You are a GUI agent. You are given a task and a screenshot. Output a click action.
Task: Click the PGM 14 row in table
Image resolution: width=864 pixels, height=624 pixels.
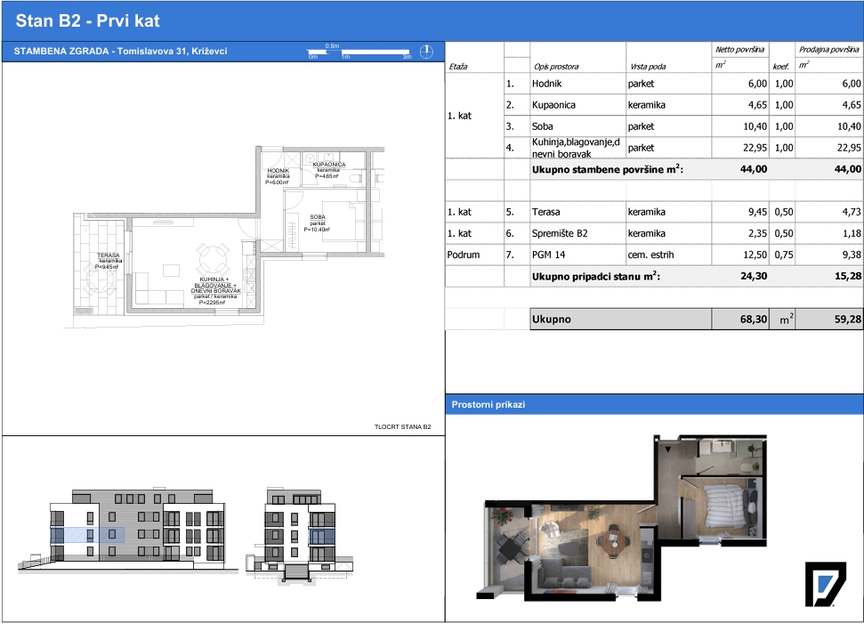[654, 255]
